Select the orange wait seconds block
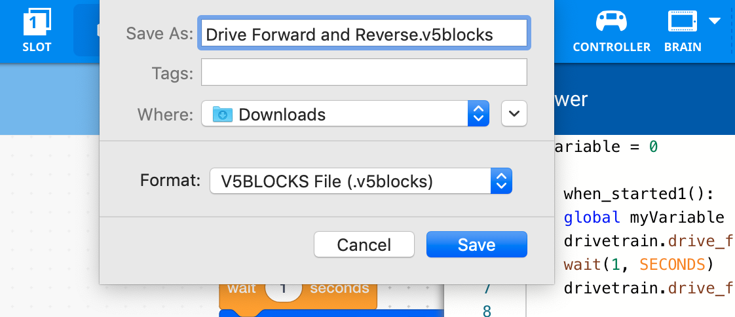This screenshot has width=735, height=317. coord(242,293)
